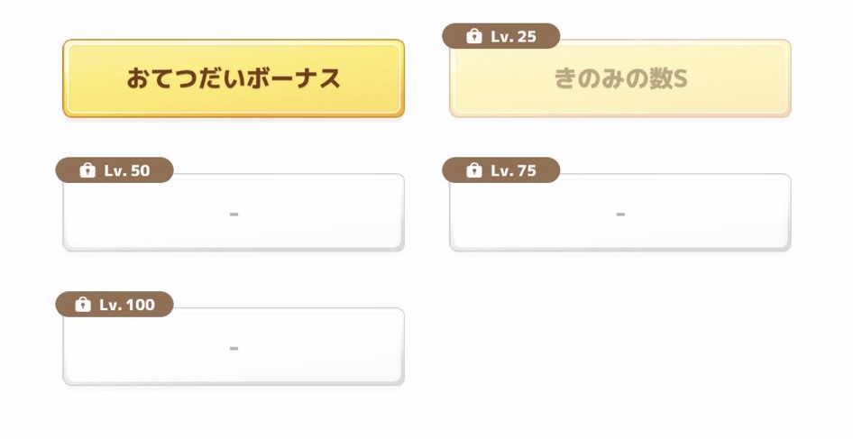Click the dash in the Lv. 75 slot
Image resolution: width=853 pixels, height=439 pixels.
[620, 215]
